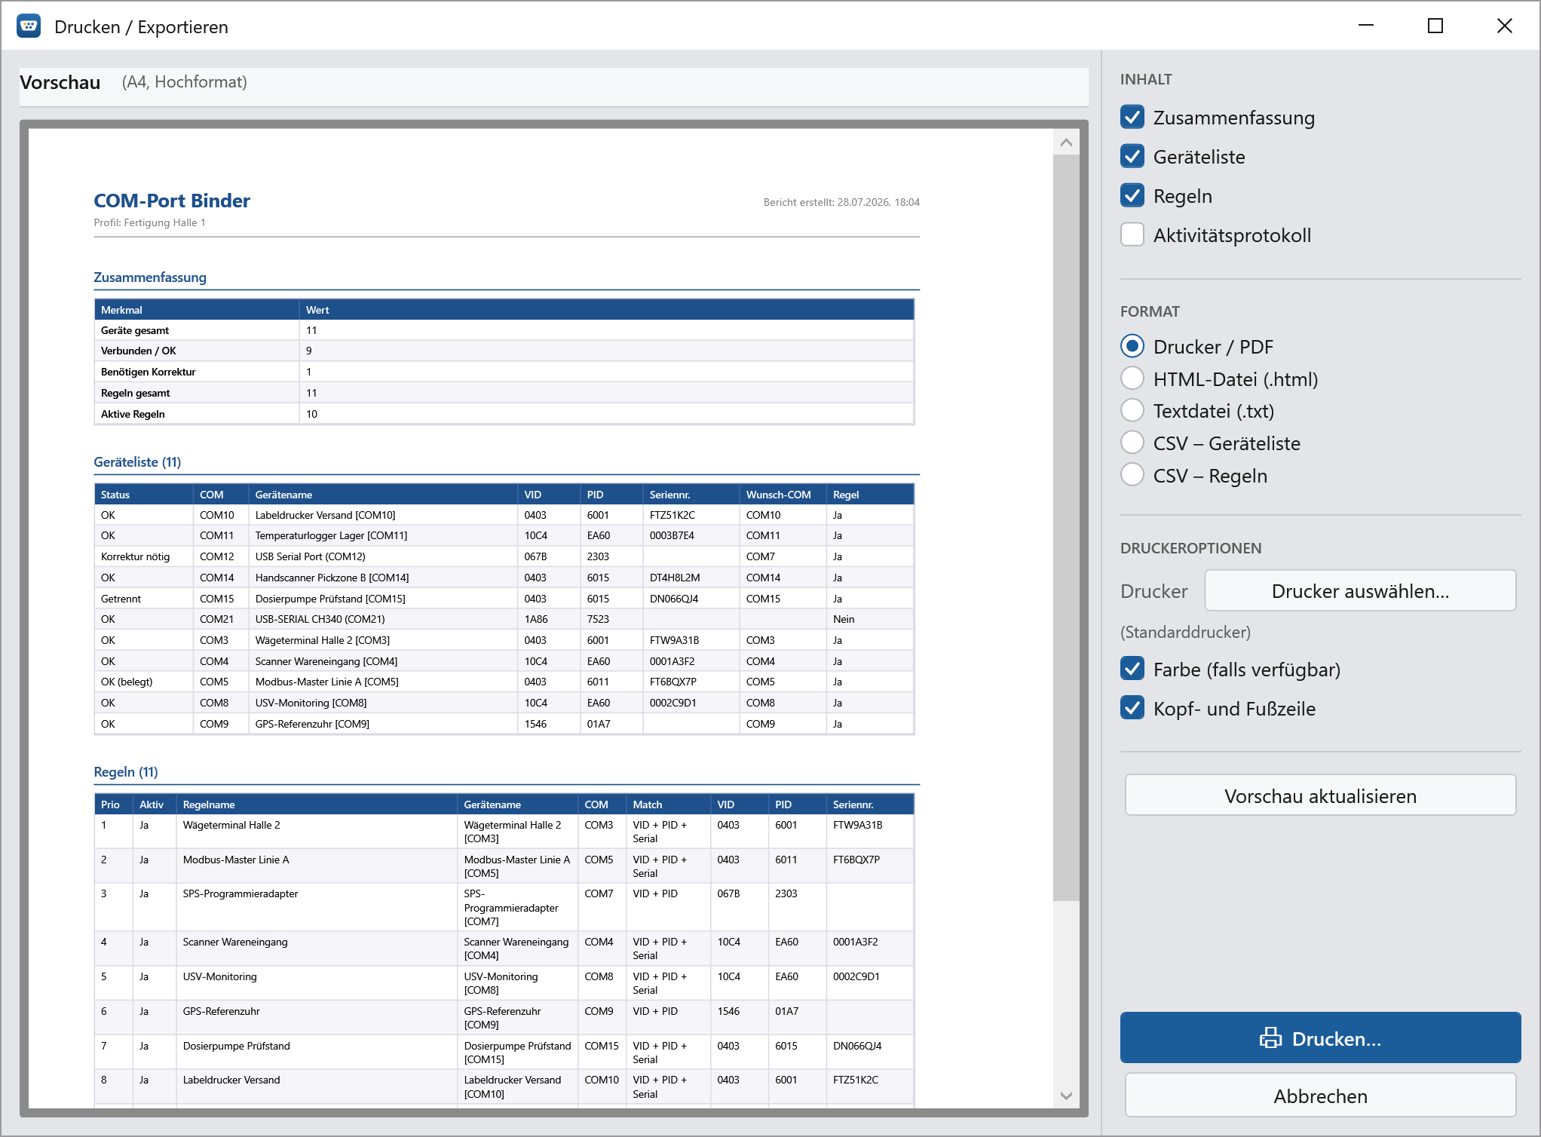This screenshot has width=1541, height=1137.
Task: Click 'Labeldrucker Versand [COM10]' in device list
Action: (x=325, y=515)
